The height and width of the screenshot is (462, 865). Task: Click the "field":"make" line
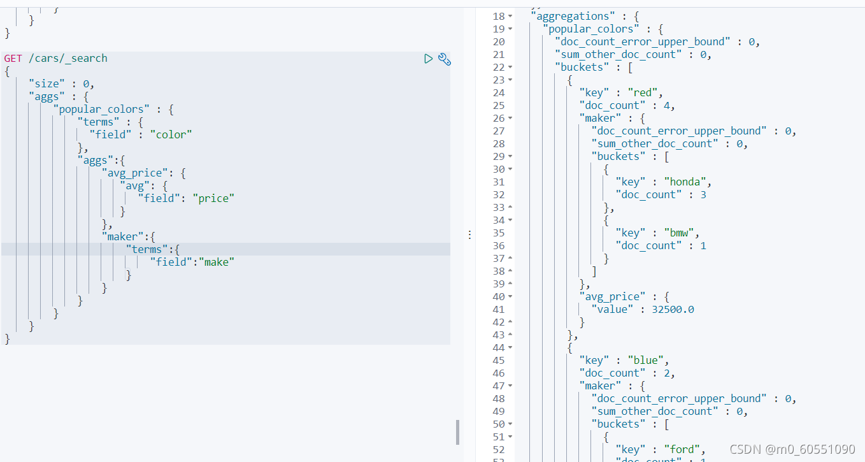pyautogui.click(x=192, y=262)
